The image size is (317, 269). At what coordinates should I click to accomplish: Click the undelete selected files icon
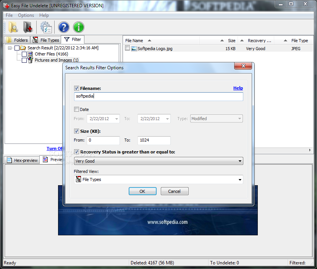28,27
